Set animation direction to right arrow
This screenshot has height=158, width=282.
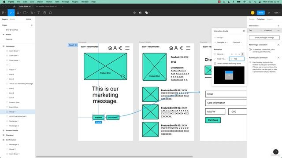pos(236,54)
